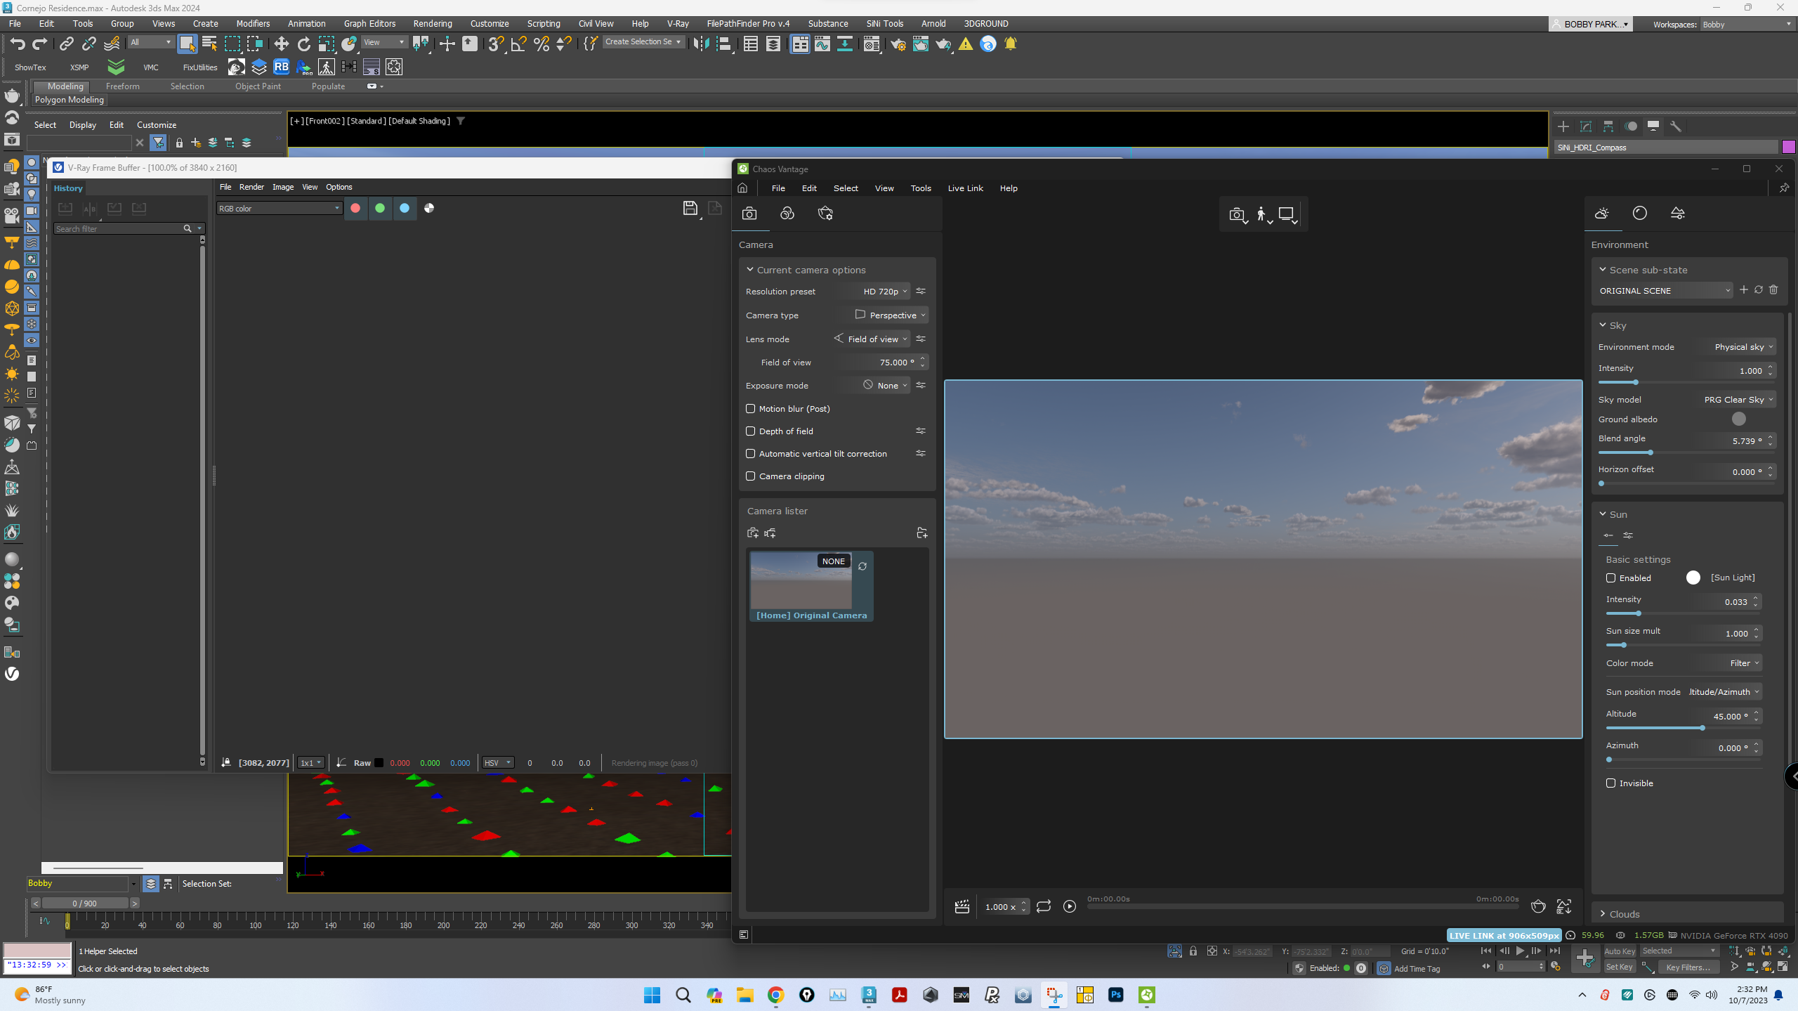
Task: Refresh the Original Camera thumbnail
Action: (862, 566)
